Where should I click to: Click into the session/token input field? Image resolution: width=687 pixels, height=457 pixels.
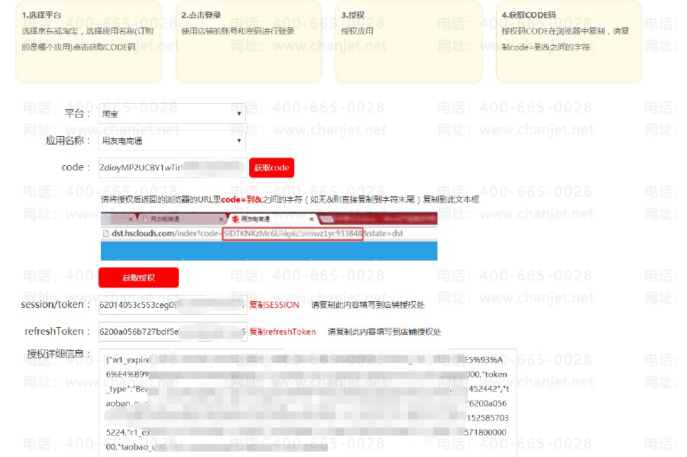pyautogui.click(x=173, y=305)
